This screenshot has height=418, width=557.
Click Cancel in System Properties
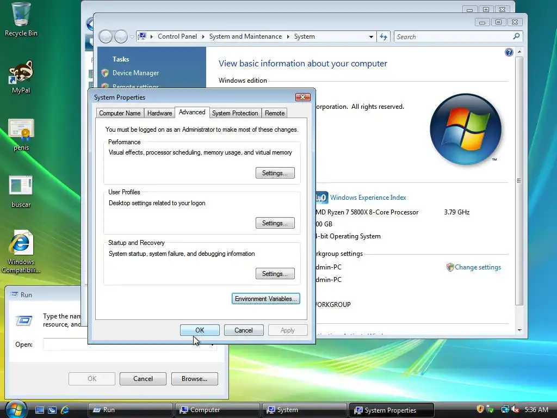point(243,330)
